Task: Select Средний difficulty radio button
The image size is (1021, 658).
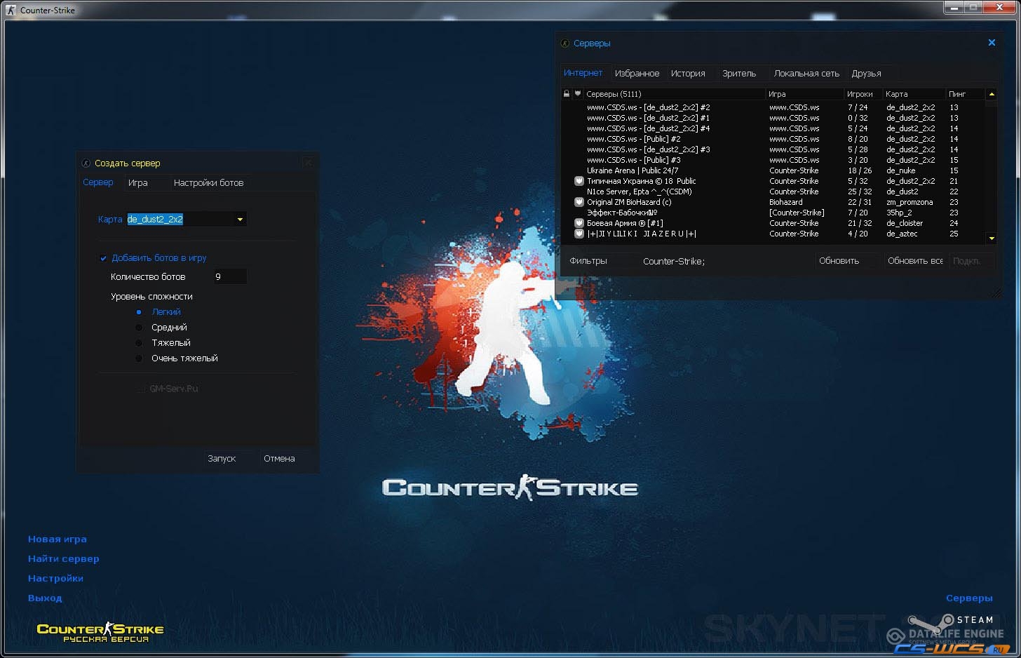Action: click(139, 328)
